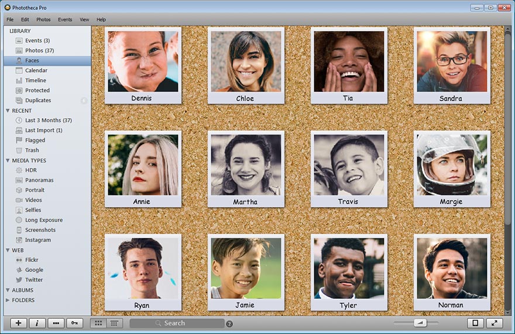Expand the FOLDERS section

(8, 300)
